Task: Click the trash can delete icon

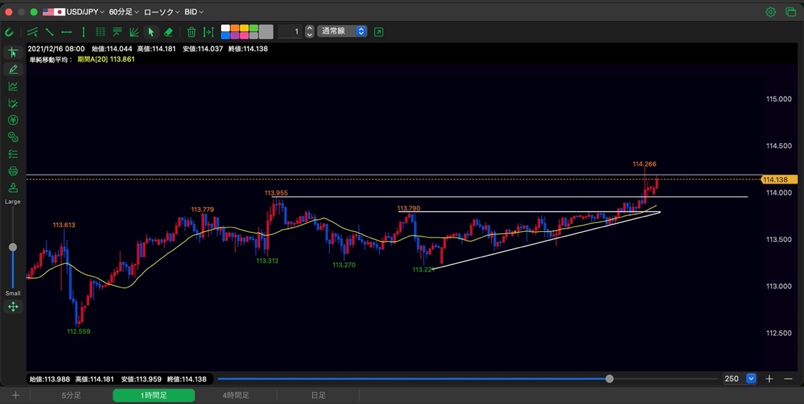Action: pyautogui.click(x=192, y=31)
